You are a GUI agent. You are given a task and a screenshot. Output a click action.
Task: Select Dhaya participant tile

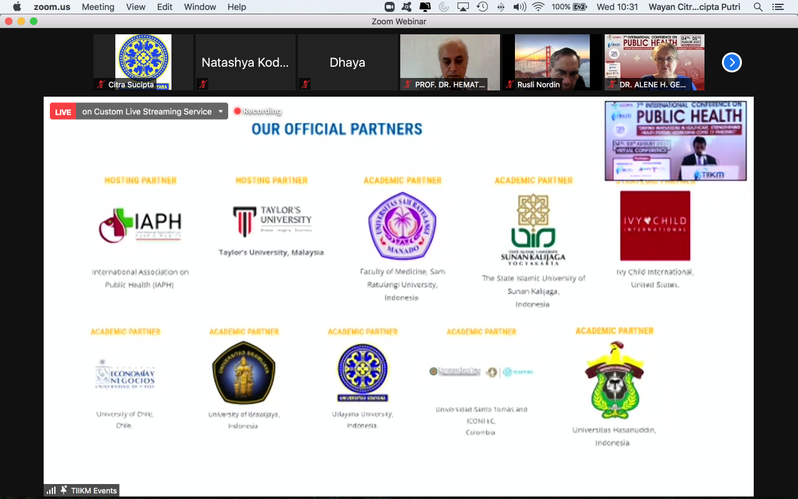coord(348,62)
